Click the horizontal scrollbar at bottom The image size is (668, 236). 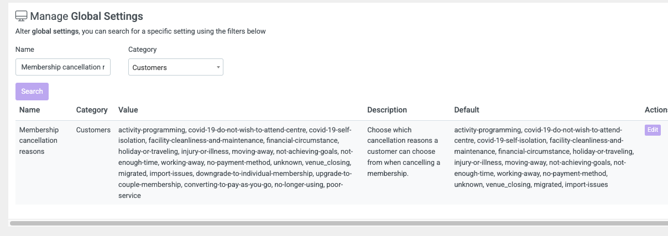tap(338, 223)
